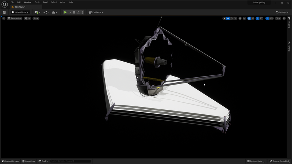Open the Select Mode dropdown
The image size is (292, 164).
(20, 12)
